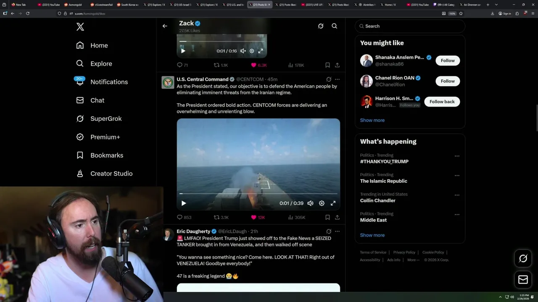
Task: Open Premium+ in the sidebar
Action: click(x=98, y=137)
